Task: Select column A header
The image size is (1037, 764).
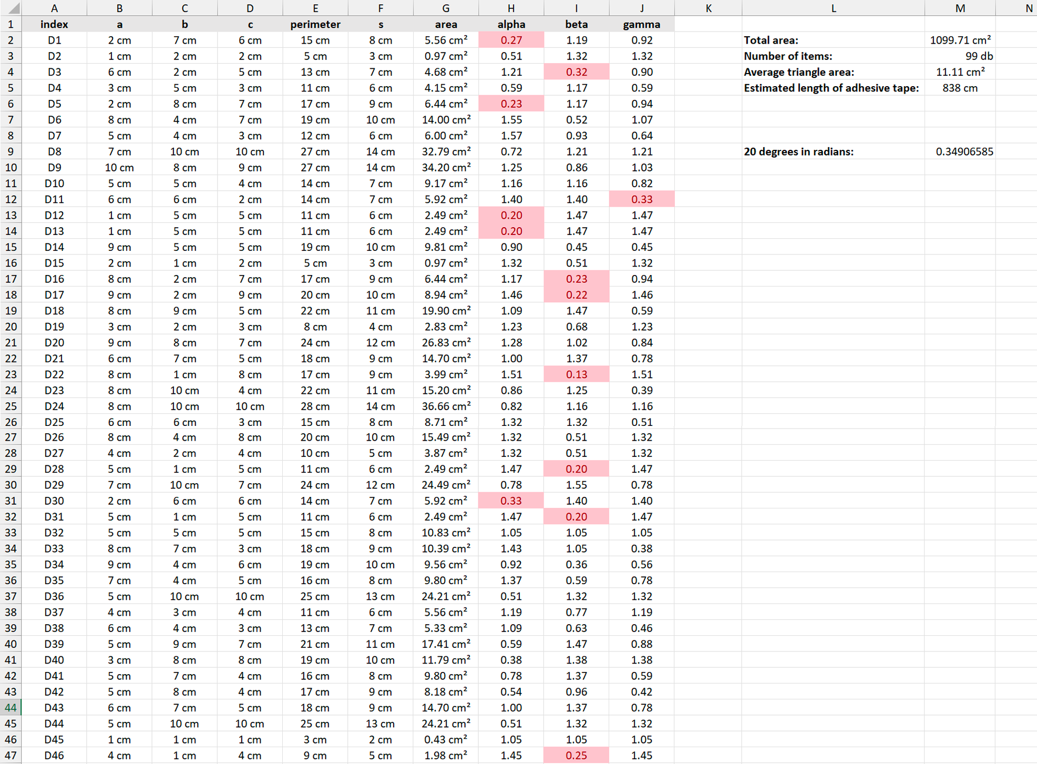Action: (x=54, y=8)
